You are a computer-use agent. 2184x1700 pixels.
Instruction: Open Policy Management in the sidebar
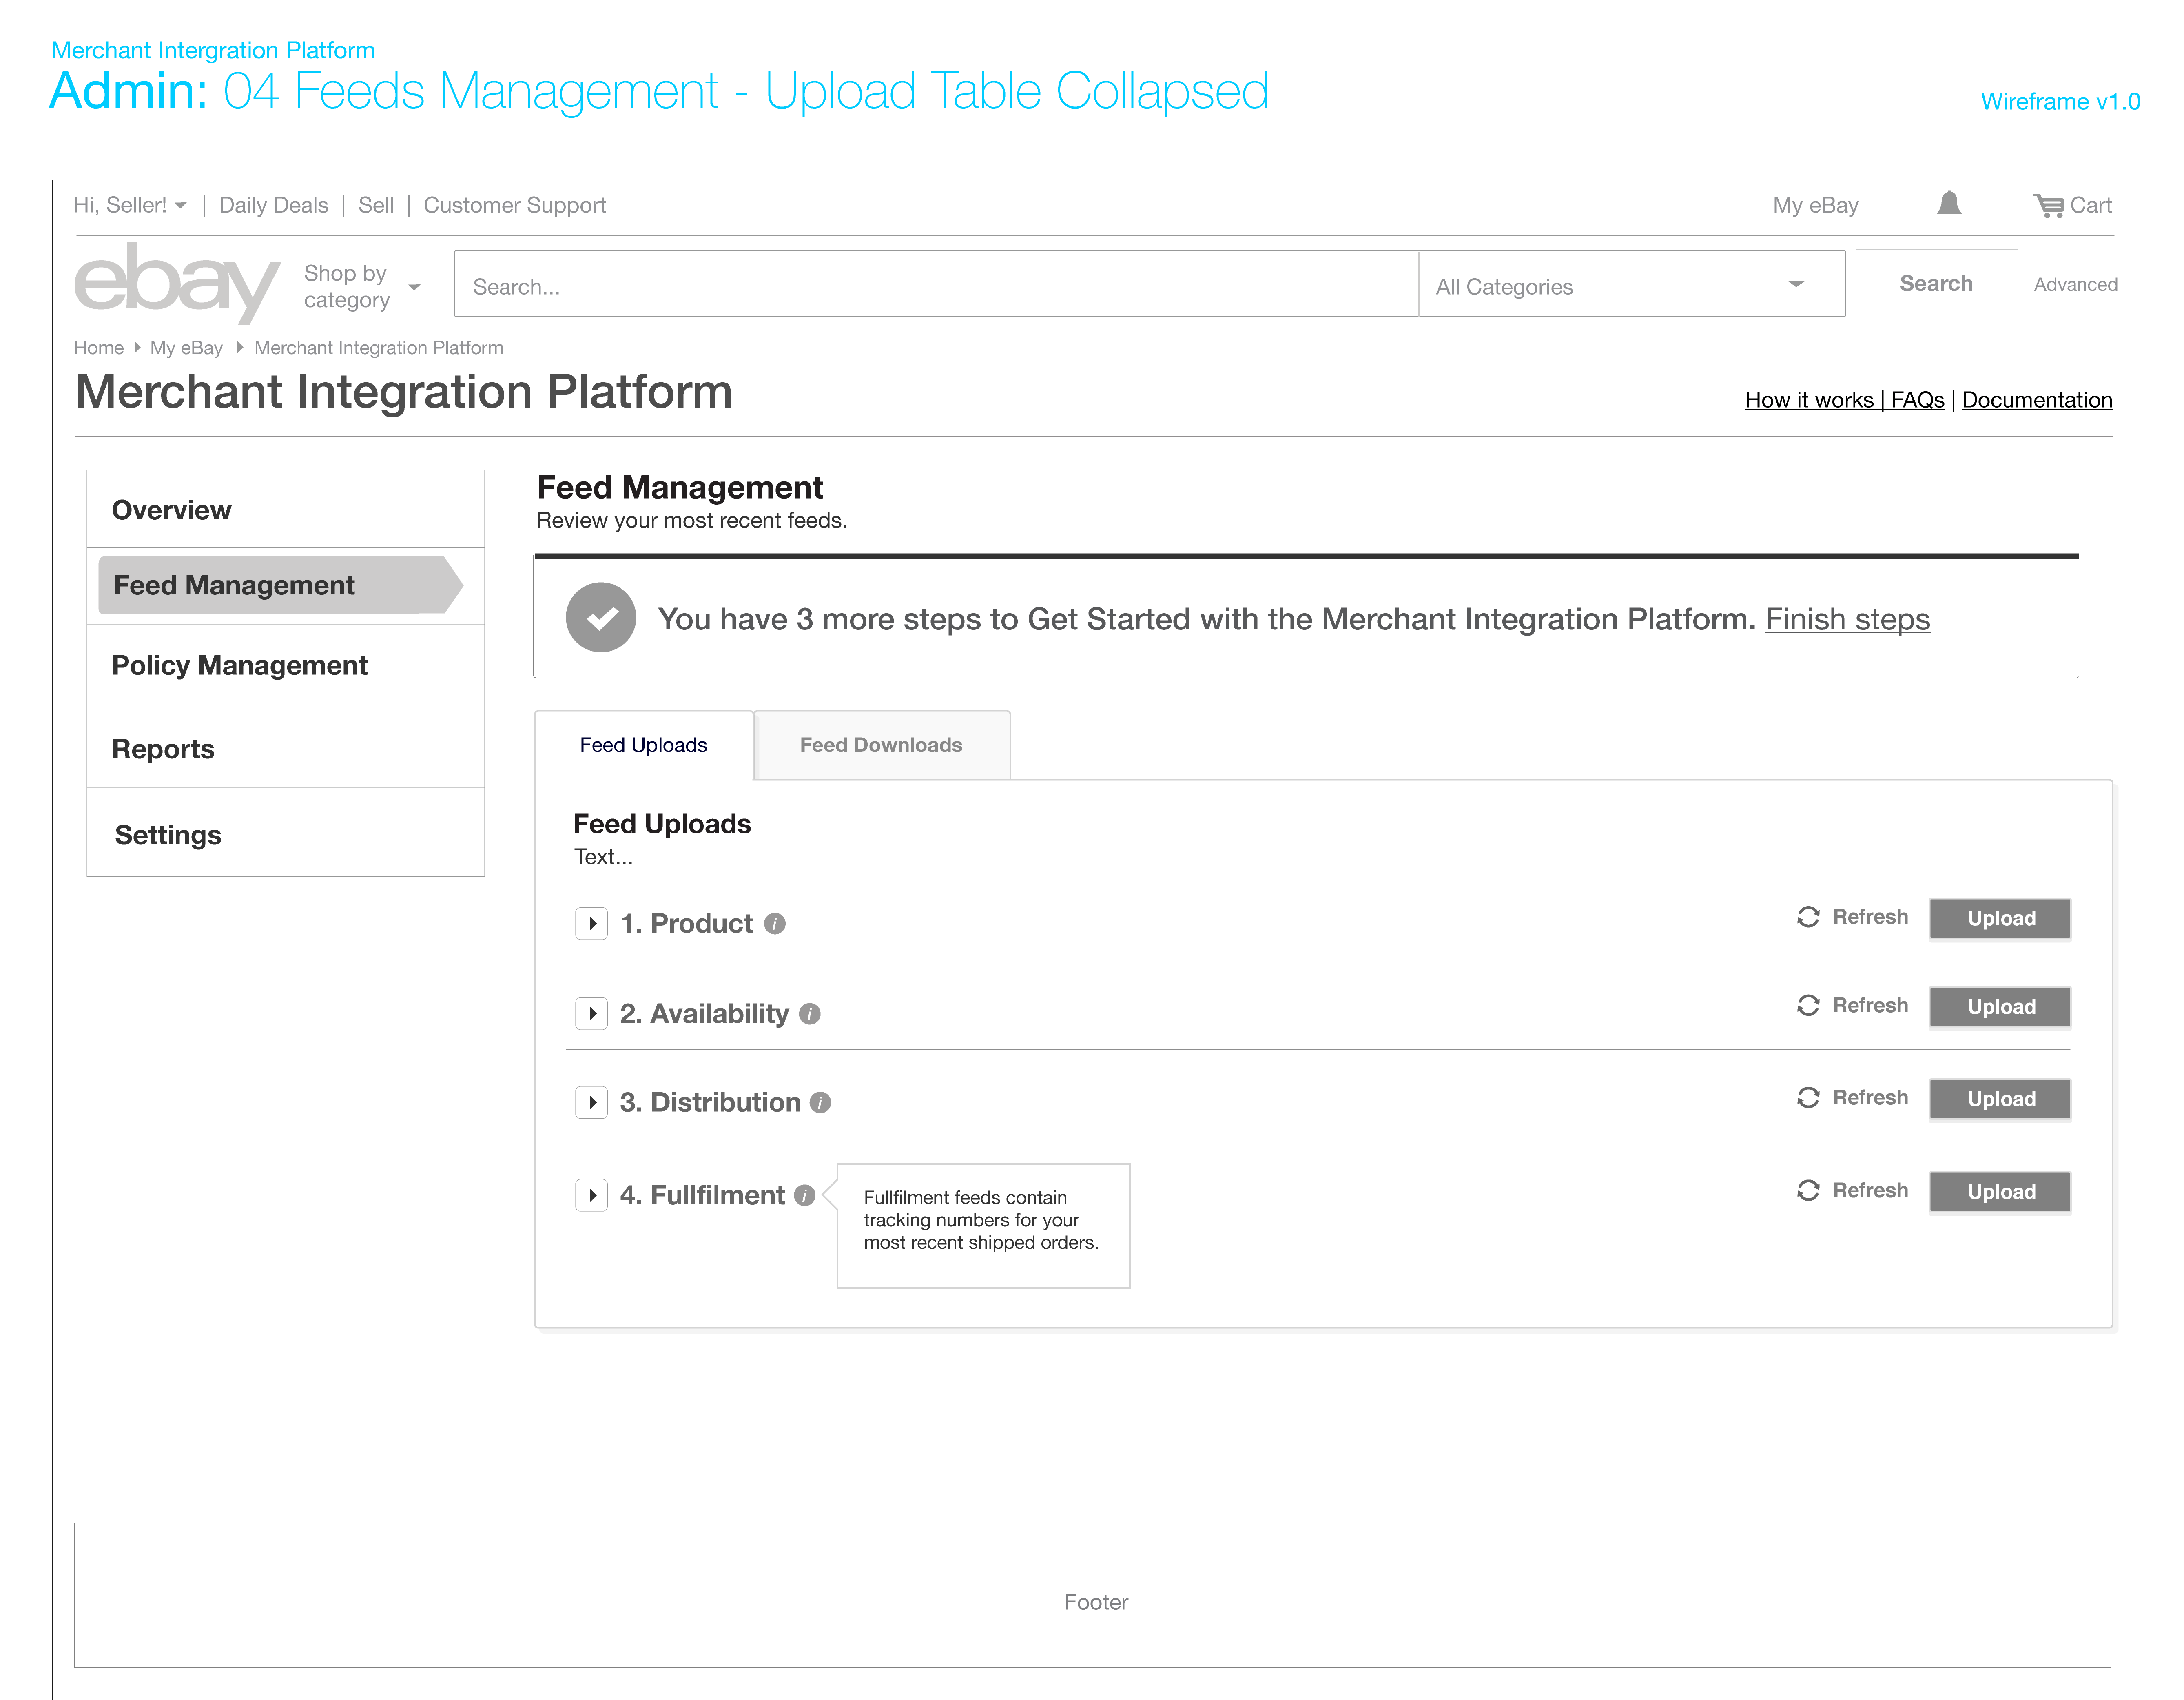coord(286,666)
